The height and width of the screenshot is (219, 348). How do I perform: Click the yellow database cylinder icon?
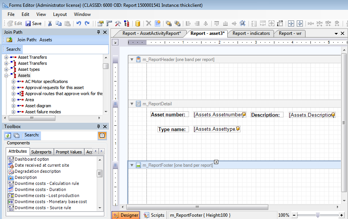[x=137, y=23]
